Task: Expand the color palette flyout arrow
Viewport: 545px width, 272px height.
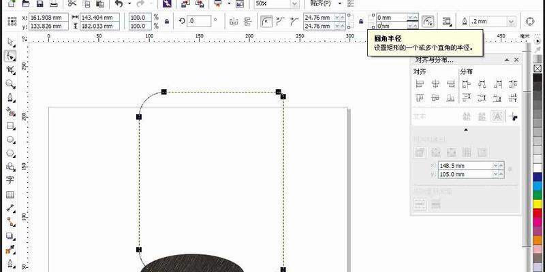Action: click(538, 41)
